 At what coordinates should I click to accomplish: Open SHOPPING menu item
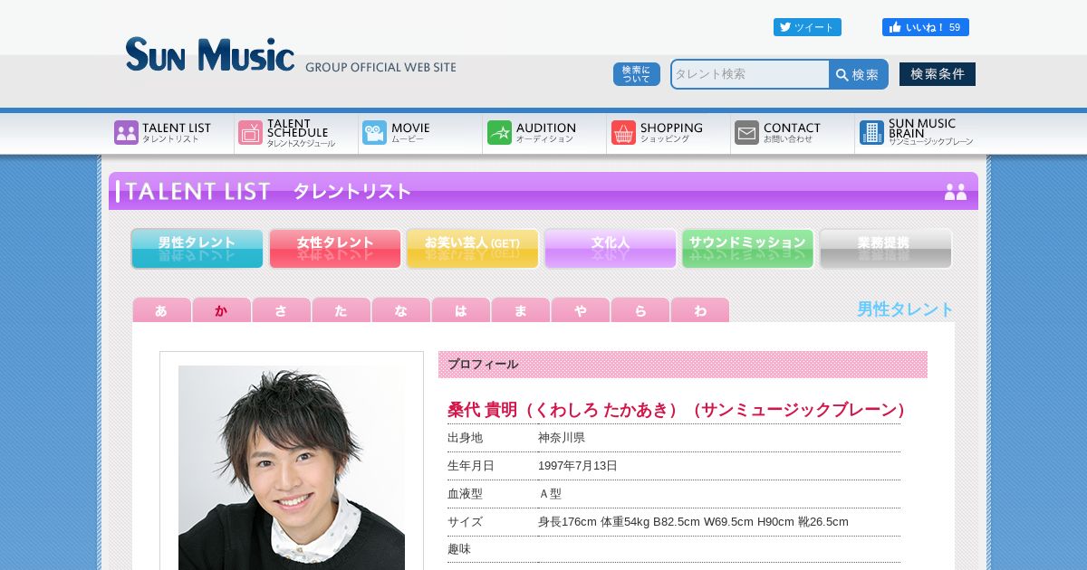669,133
